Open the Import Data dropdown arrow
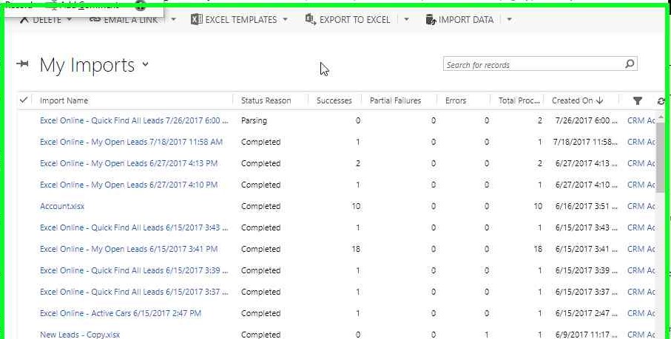 tap(509, 19)
